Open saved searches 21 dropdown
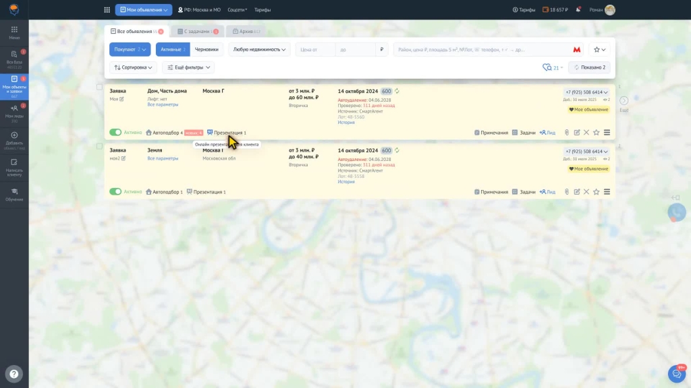Image resolution: width=691 pixels, height=388 pixels. 553,67
